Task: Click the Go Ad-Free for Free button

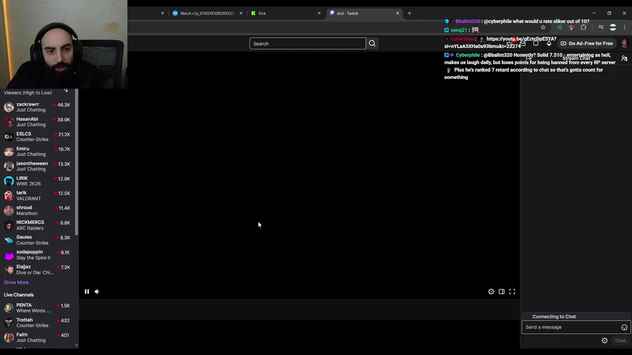Action: (587, 43)
